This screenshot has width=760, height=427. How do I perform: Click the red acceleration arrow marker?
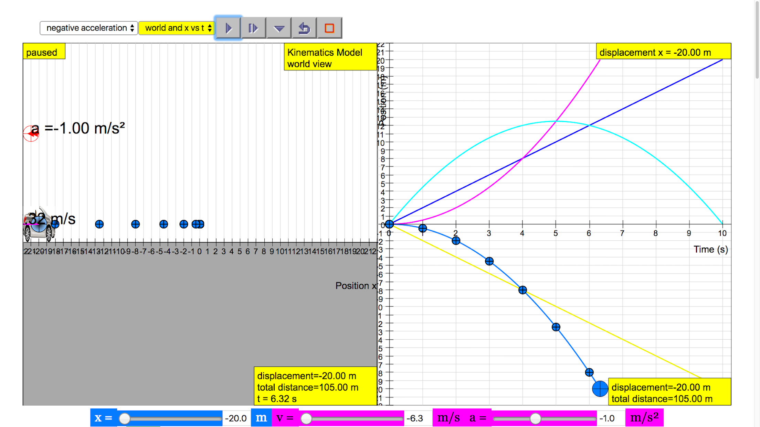click(x=31, y=133)
